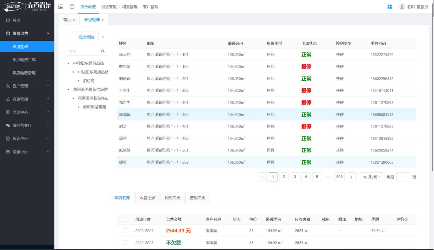Open the blue app grid icon
This screenshot has width=434, height=250.
tap(389, 7)
